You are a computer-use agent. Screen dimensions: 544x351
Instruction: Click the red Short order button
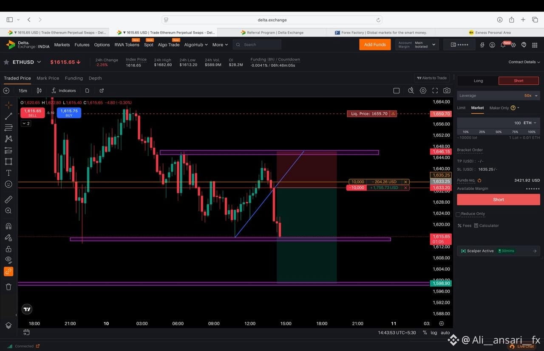click(499, 199)
